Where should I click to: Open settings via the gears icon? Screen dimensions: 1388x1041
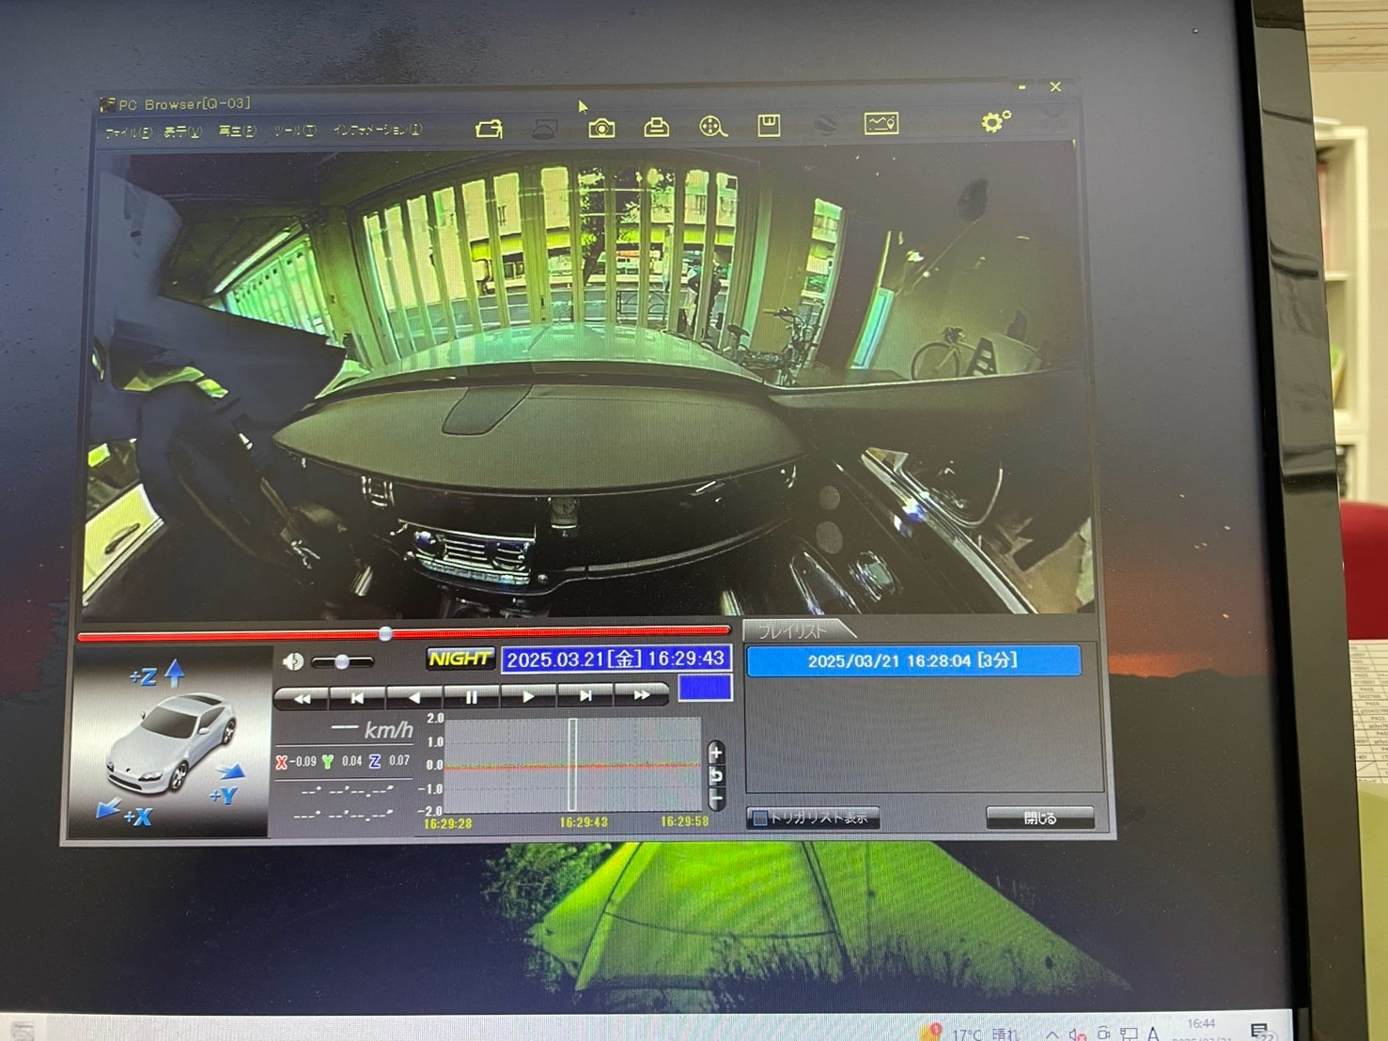pos(995,121)
